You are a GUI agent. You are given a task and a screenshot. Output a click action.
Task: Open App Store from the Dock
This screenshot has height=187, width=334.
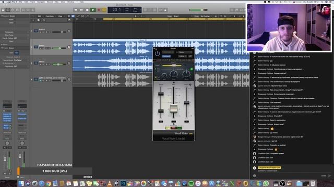[x=211, y=183]
